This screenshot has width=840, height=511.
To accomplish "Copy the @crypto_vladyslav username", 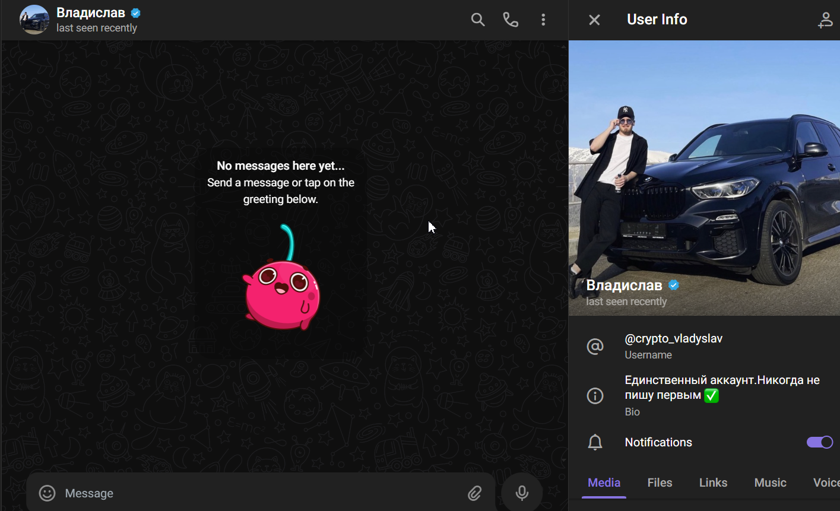I will point(673,338).
